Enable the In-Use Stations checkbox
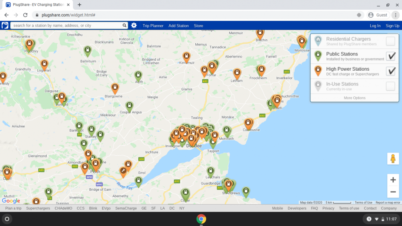 390,86
